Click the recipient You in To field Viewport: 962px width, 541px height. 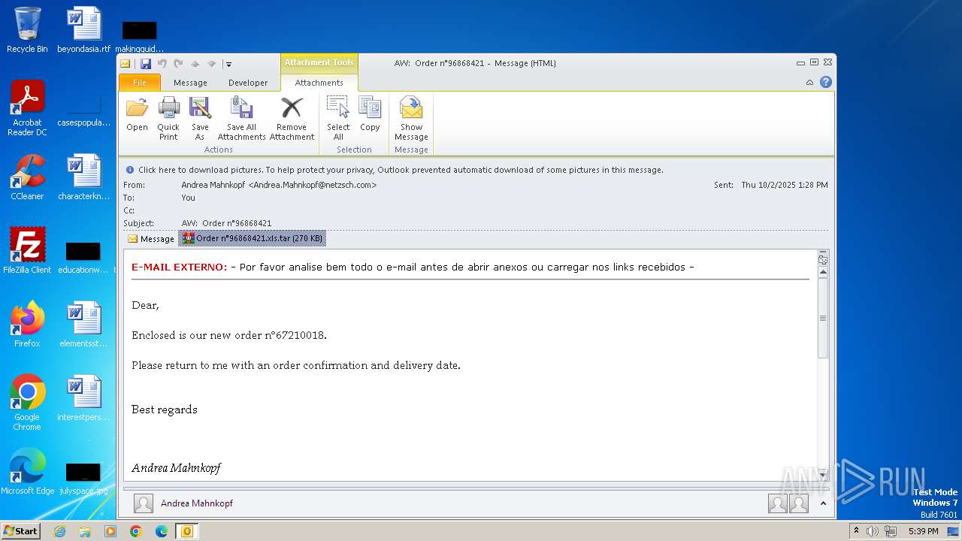188,198
